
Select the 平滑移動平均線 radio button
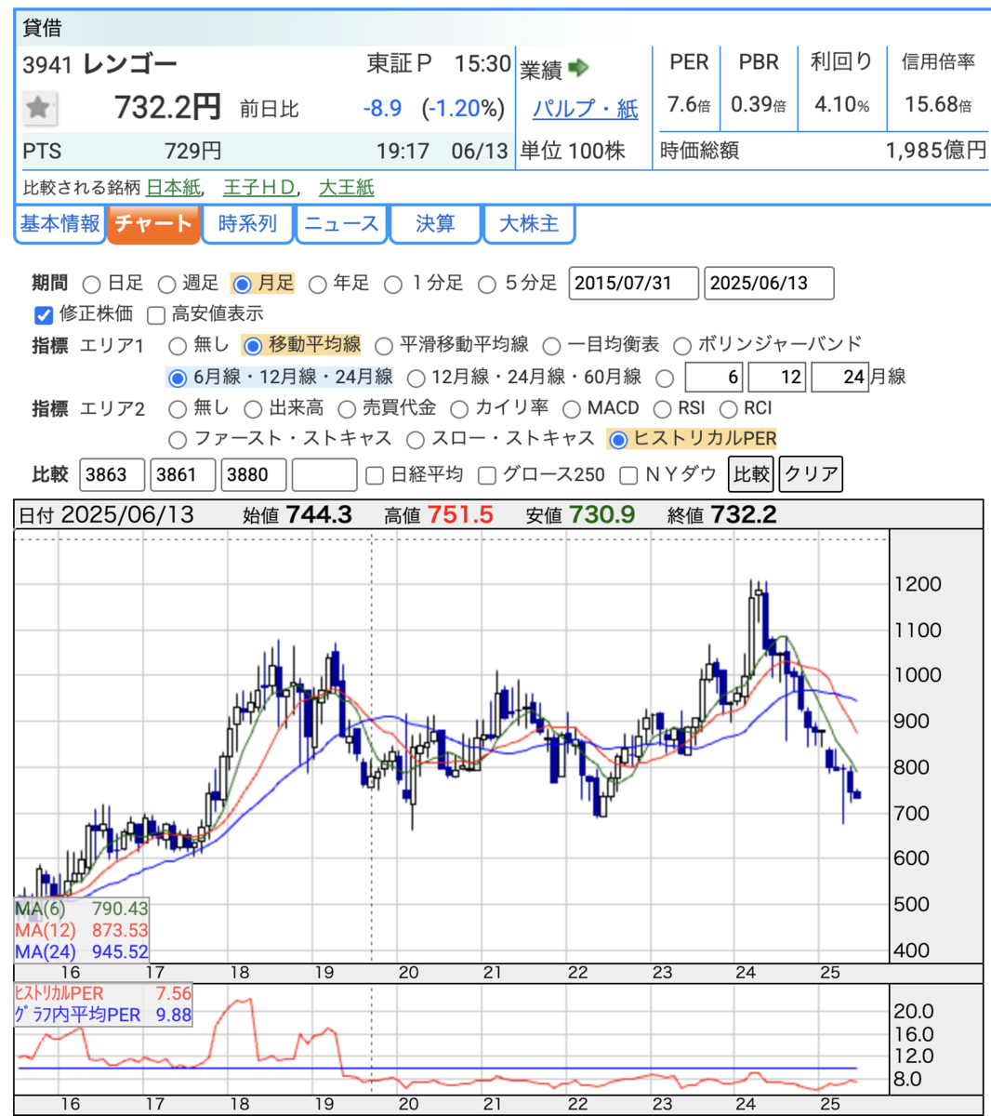click(x=384, y=346)
